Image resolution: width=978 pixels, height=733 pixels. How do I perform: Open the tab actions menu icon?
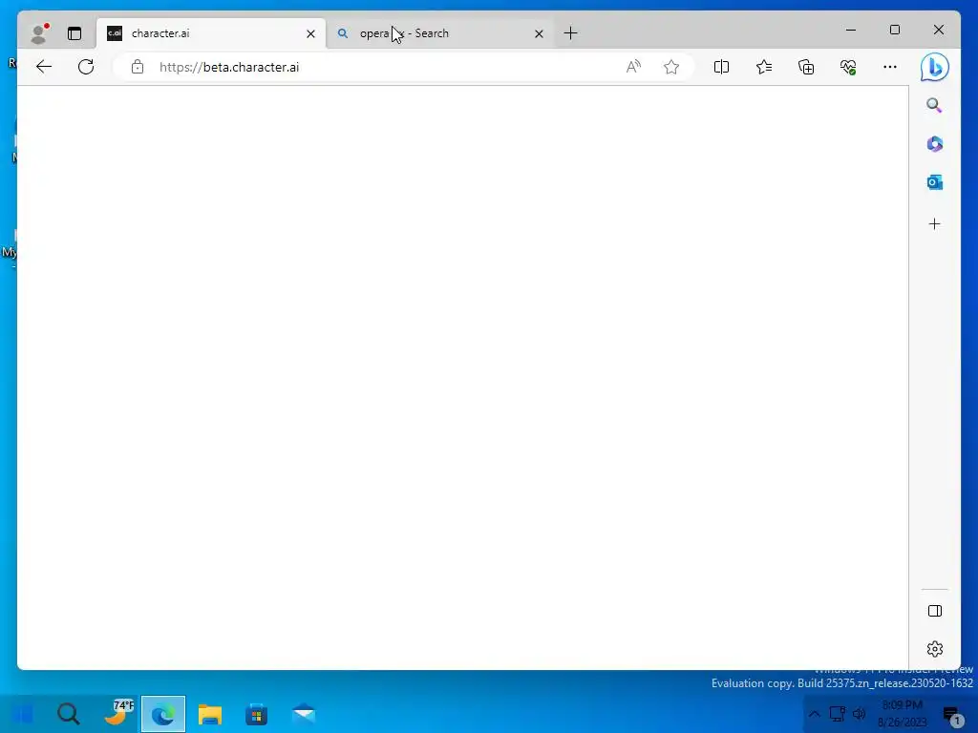tap(74, 33)
